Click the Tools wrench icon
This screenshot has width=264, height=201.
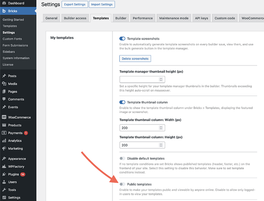pyautogui.click(x=4, y=190)
